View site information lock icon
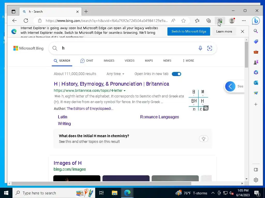This screenshot has width=265, height=198. coord(40,21)
